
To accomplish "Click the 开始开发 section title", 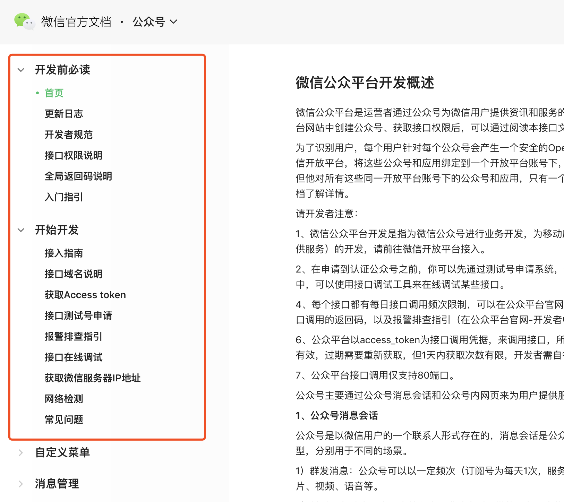I will click(x=57, y=230).
